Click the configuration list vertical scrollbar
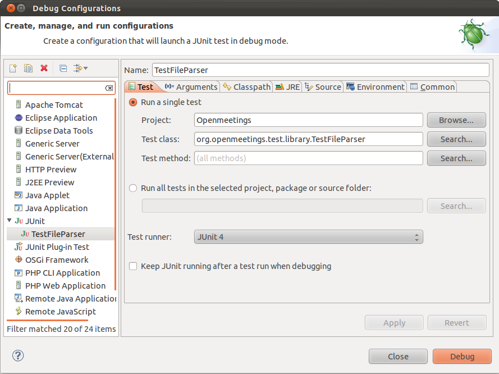Screen dimensions: 499x374 pyautogui.click(x=116, y=191)
